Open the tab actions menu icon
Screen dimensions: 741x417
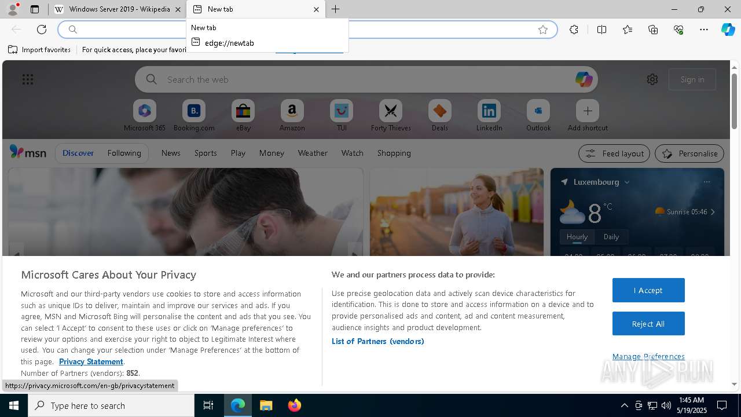coord(35,9)
